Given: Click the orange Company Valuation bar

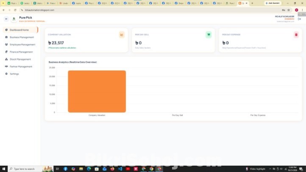Looking at the screenshot, I should click(97, 91).
